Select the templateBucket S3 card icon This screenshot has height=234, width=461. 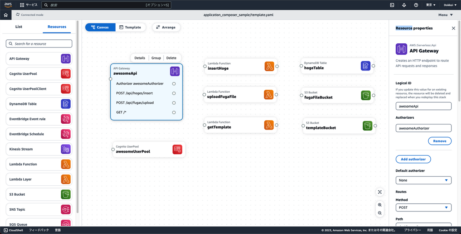click(x=368, y=126)
